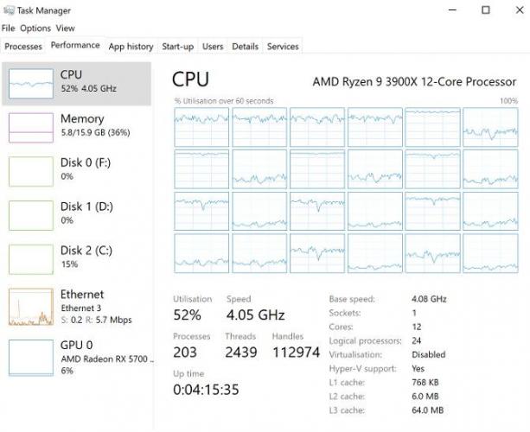The width and height of the screenshot is (530, 432).
Task: Go to the Users tab
Action: point(213,47)
